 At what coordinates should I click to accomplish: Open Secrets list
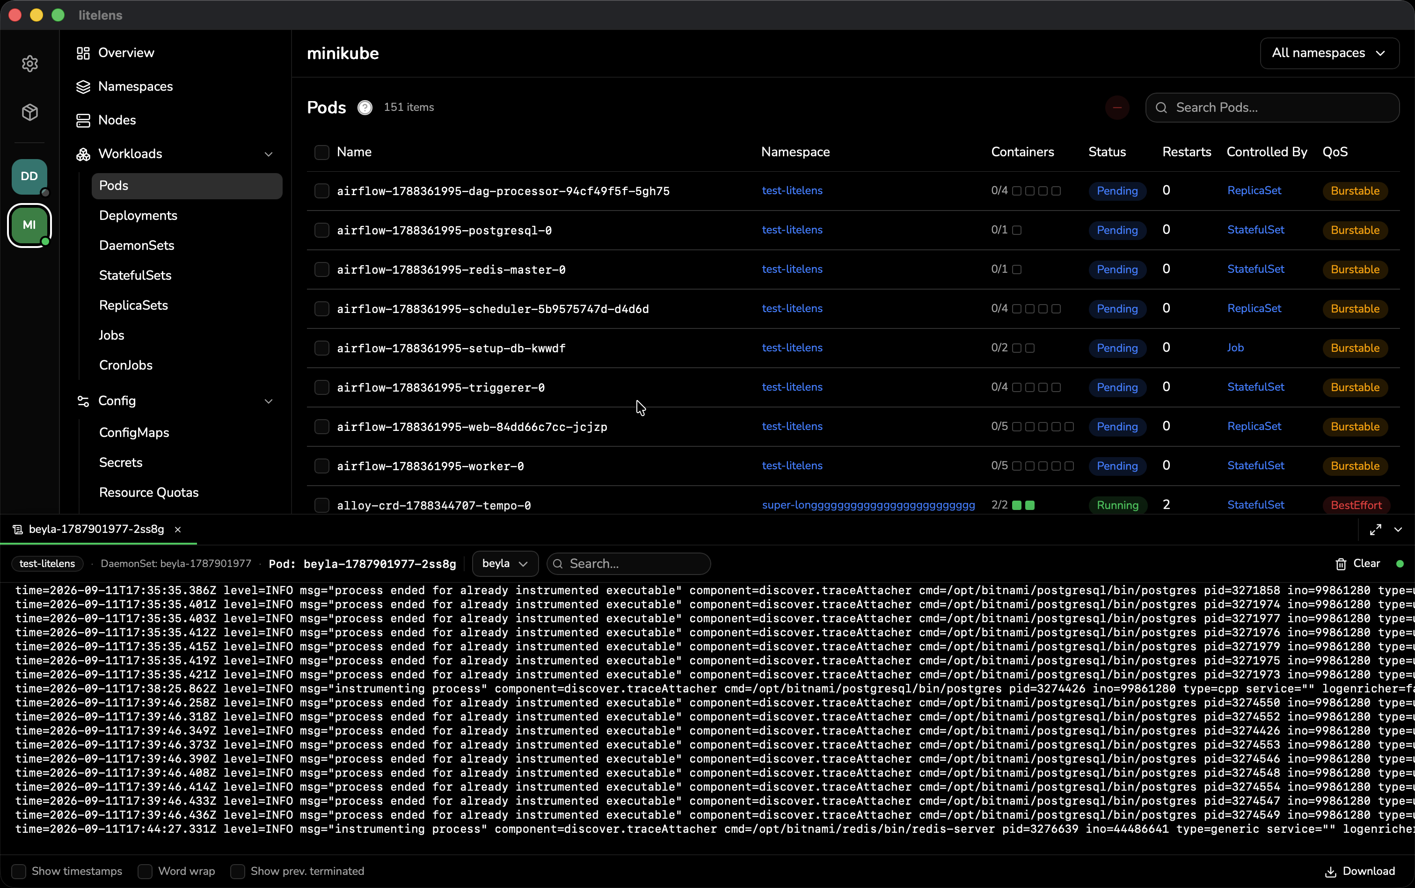(120, 463)
